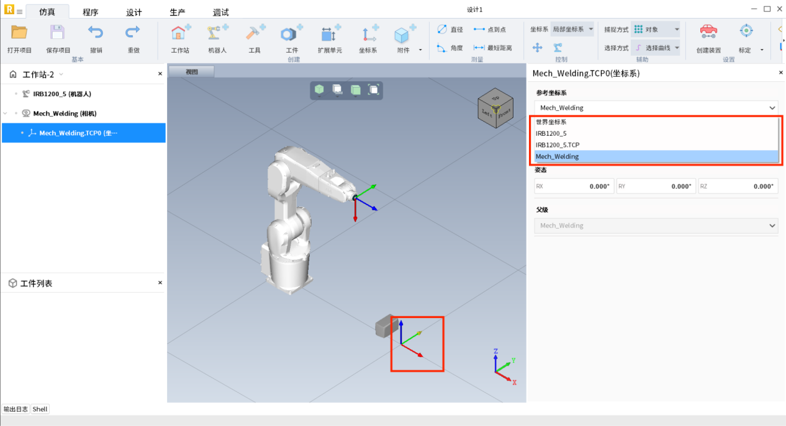Expand the 附件 dropdown arrow
The width and height of the screenshot is (786, 426).
[x=420, y=50]
